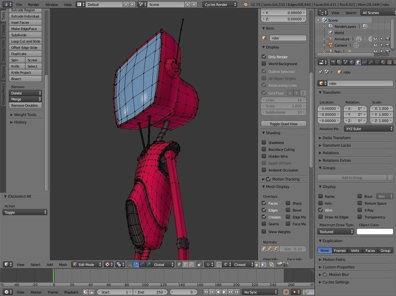Open the World properties globe icon
Viewport: 396px width, 296px height.
(352, 62)
